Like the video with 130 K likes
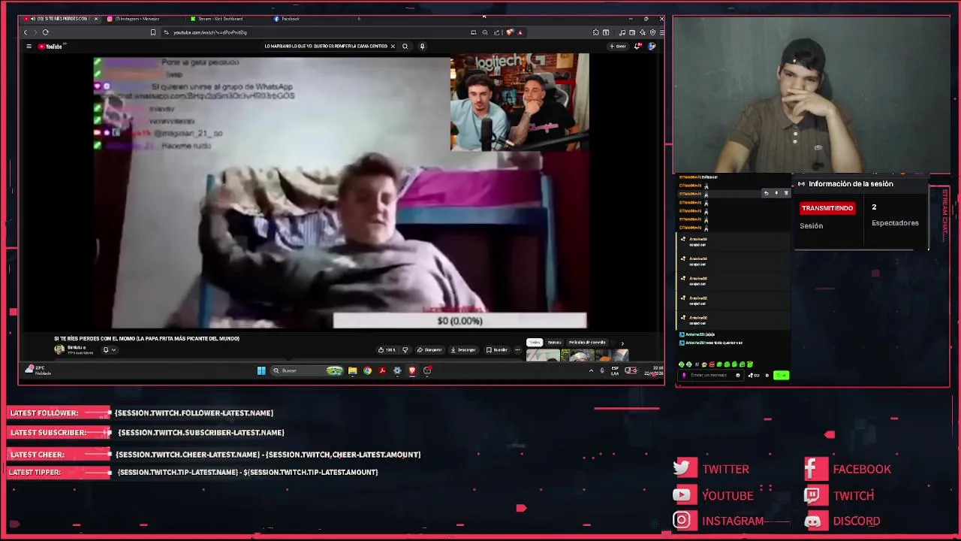The image size is (961, 541). coord(387,349)
